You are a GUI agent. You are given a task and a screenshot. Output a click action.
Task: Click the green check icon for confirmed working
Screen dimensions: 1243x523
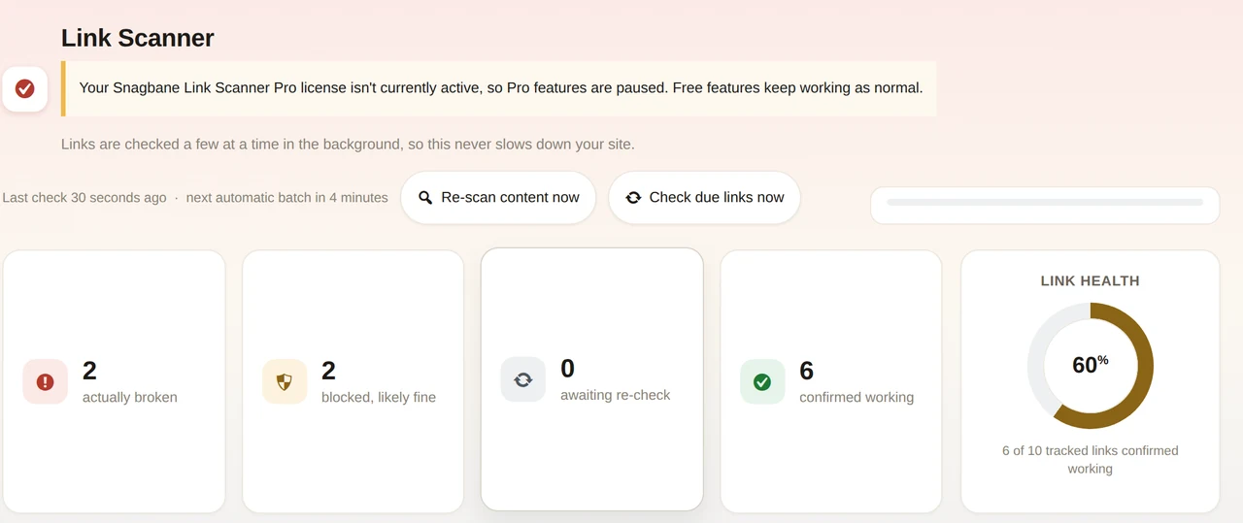pyautogui.click(x=762, y=382)
